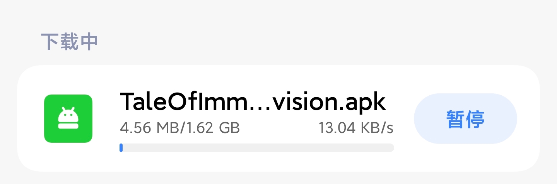
Task: Open the TaleOfImm...vision.apk file name
Action: pos(253,102)
